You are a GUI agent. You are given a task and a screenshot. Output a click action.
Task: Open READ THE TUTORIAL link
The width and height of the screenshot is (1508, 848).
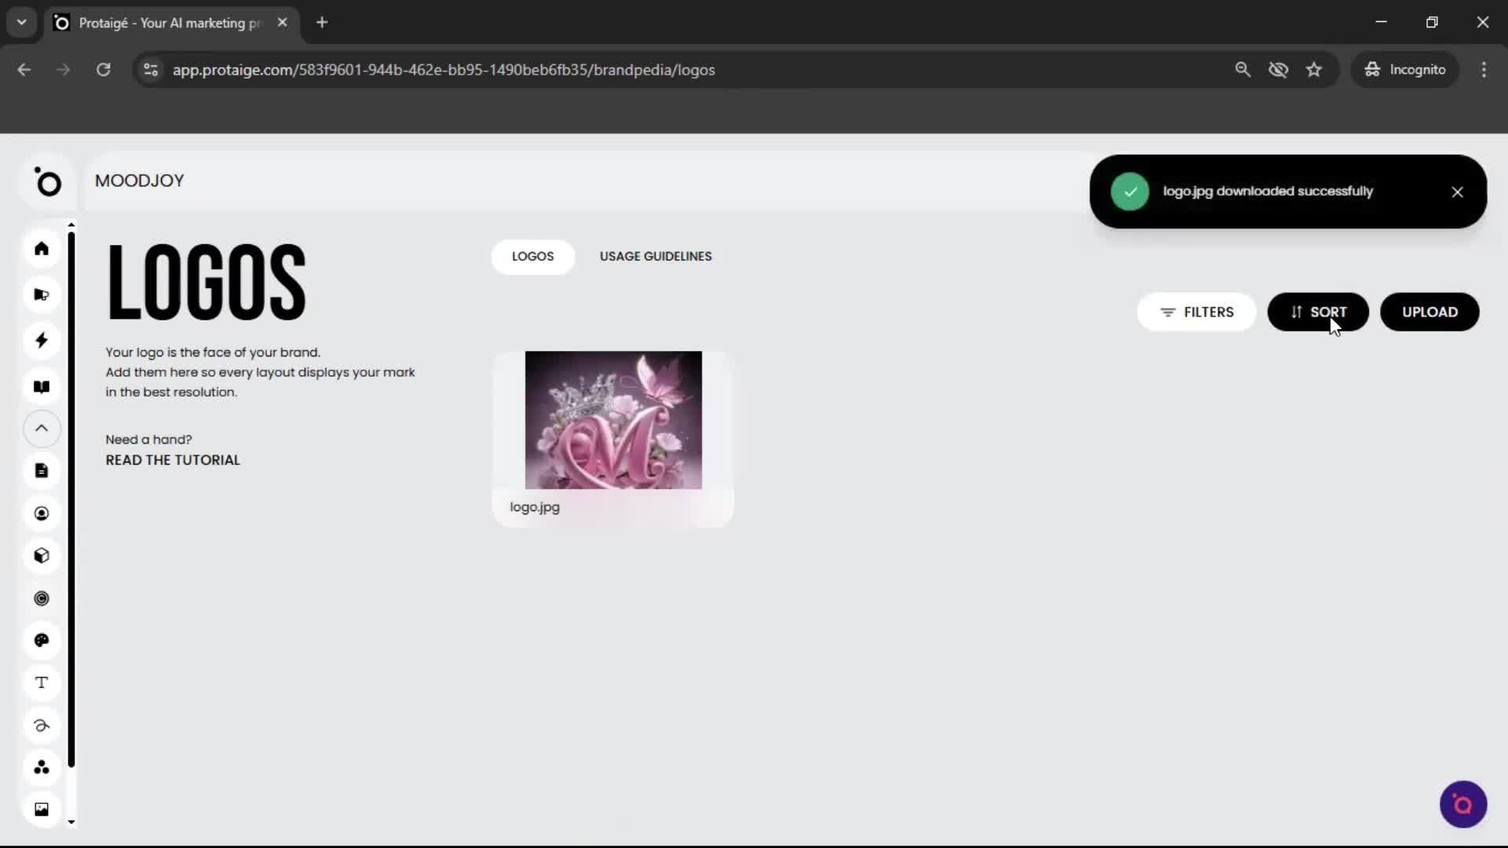[x=172, y=460]
